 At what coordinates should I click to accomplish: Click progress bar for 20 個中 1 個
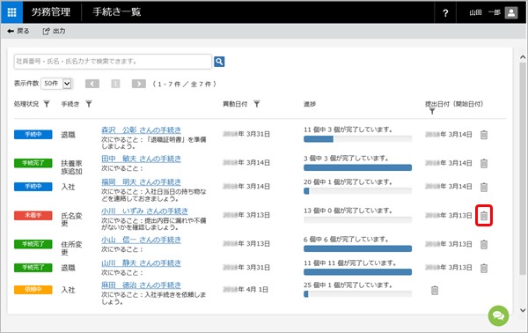[357, 191]
